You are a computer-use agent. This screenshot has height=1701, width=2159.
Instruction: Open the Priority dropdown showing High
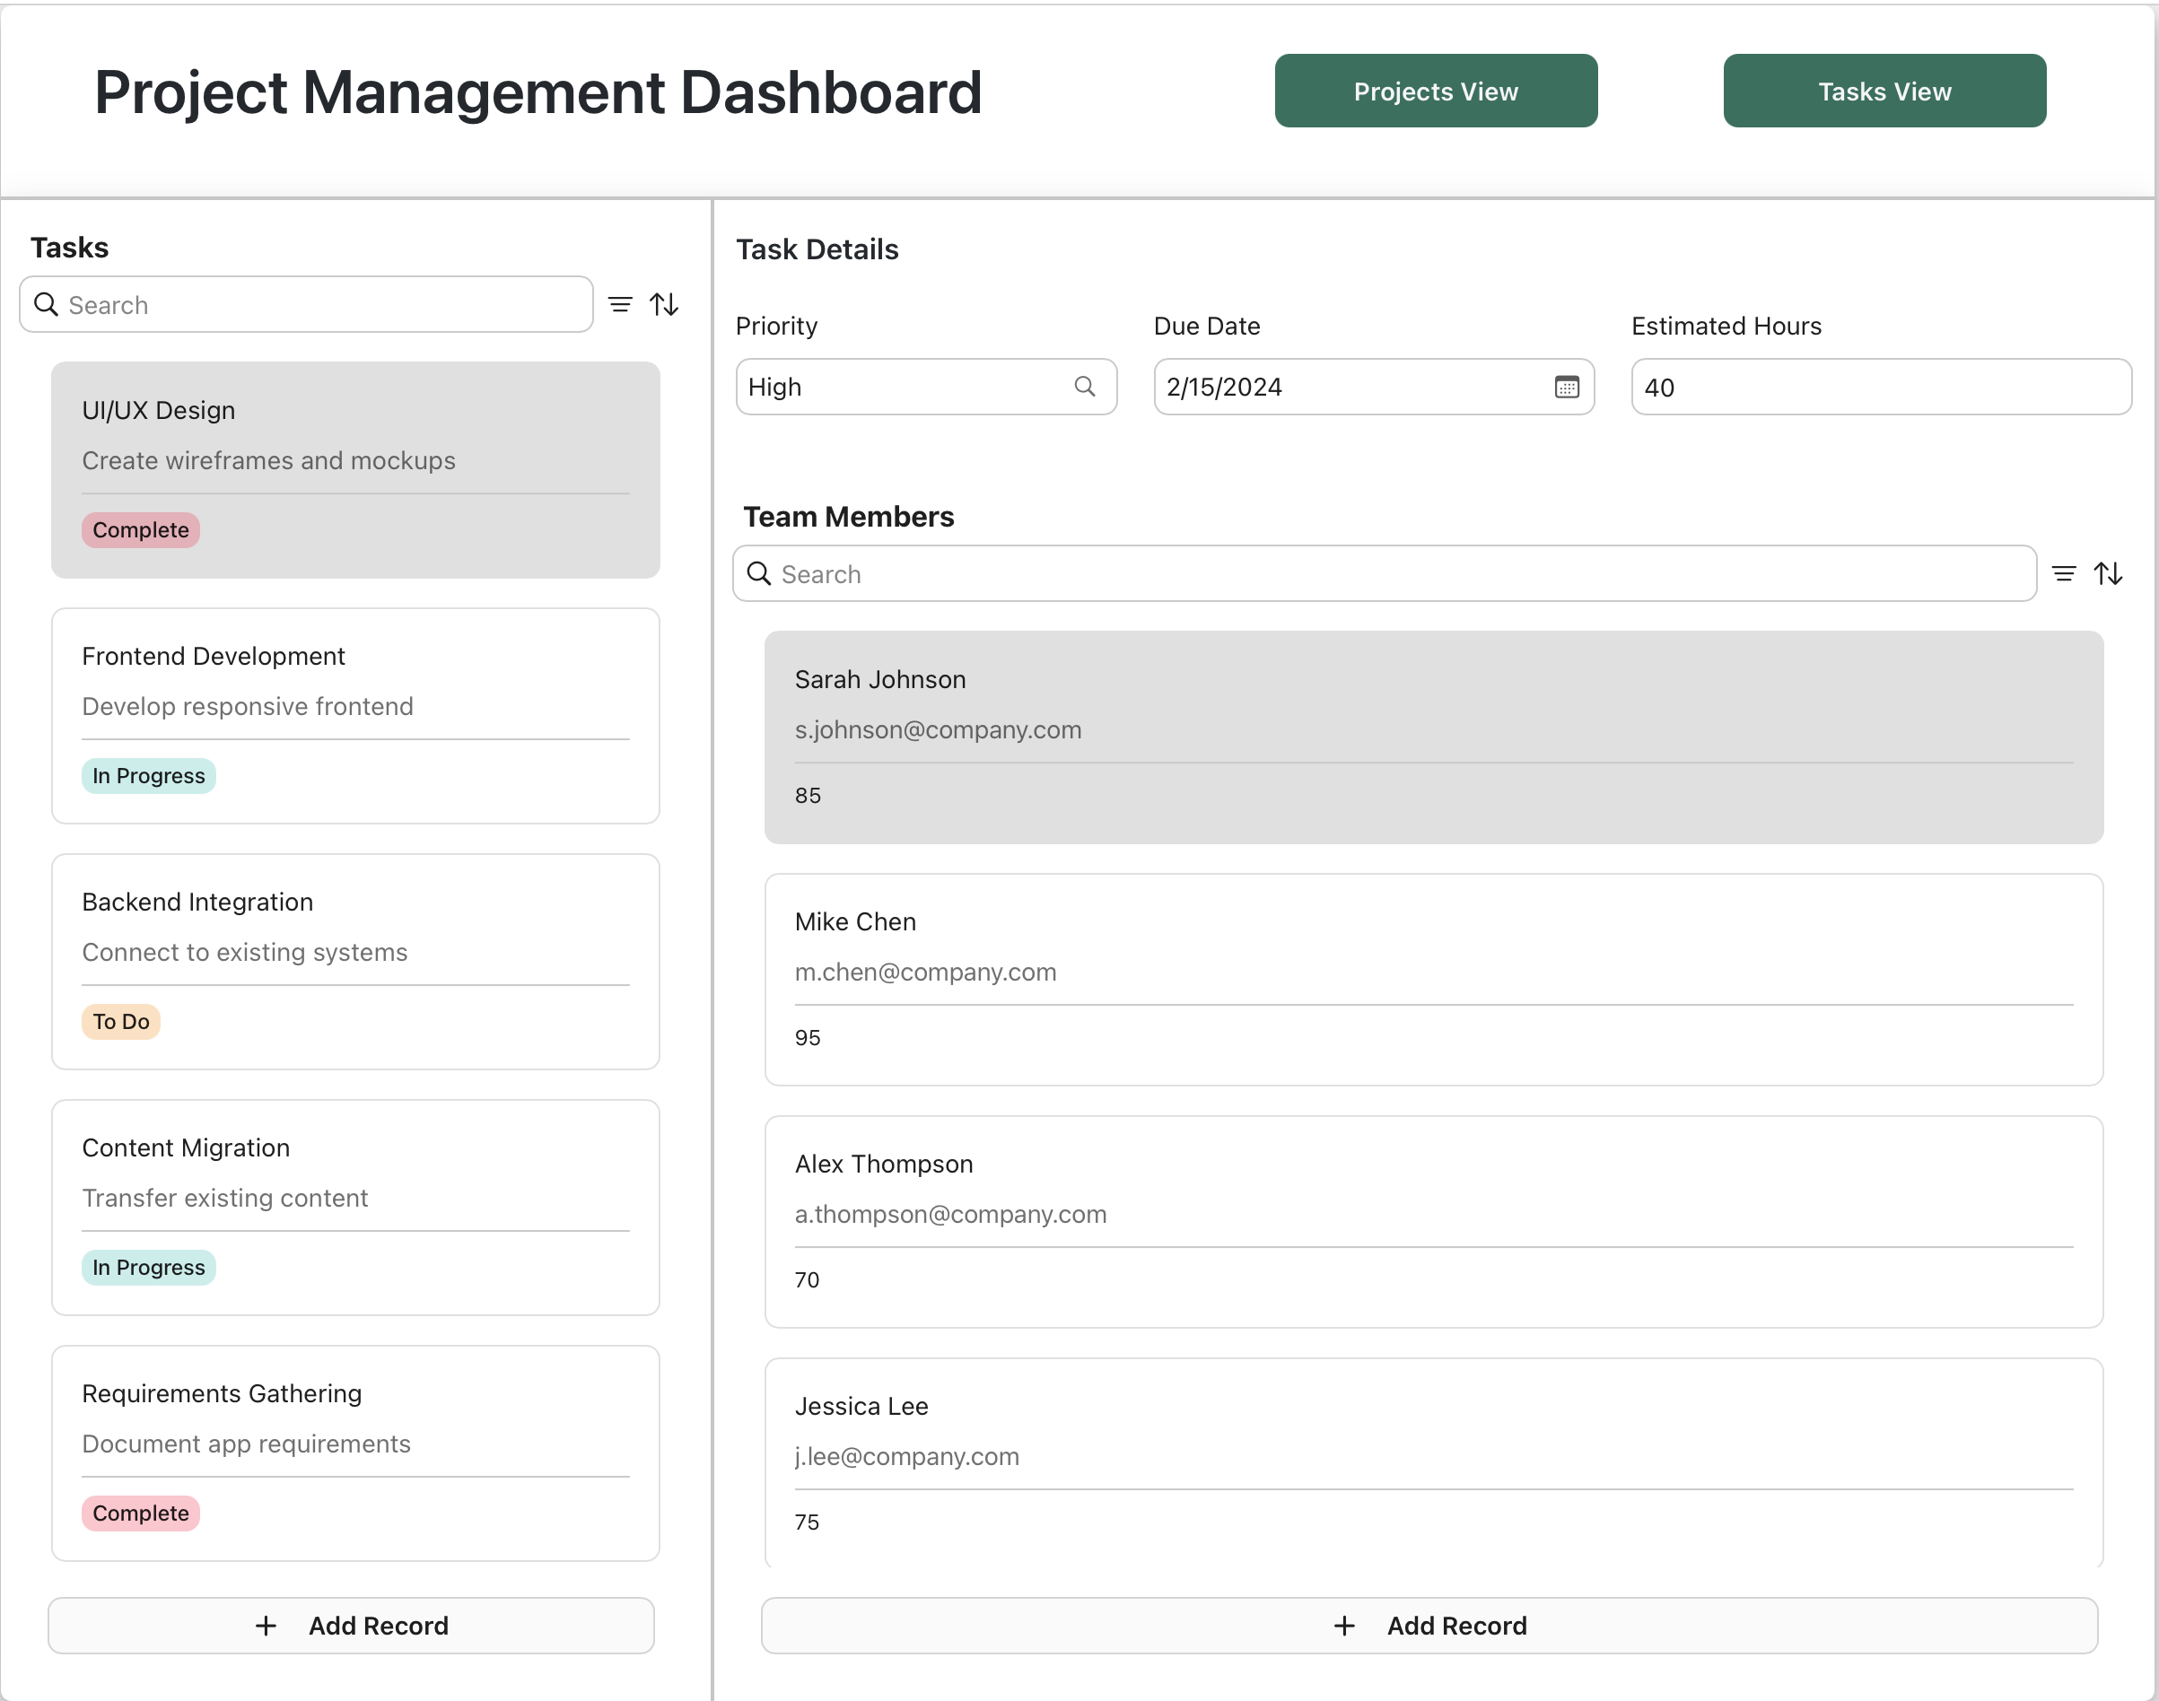click(896, 387)
